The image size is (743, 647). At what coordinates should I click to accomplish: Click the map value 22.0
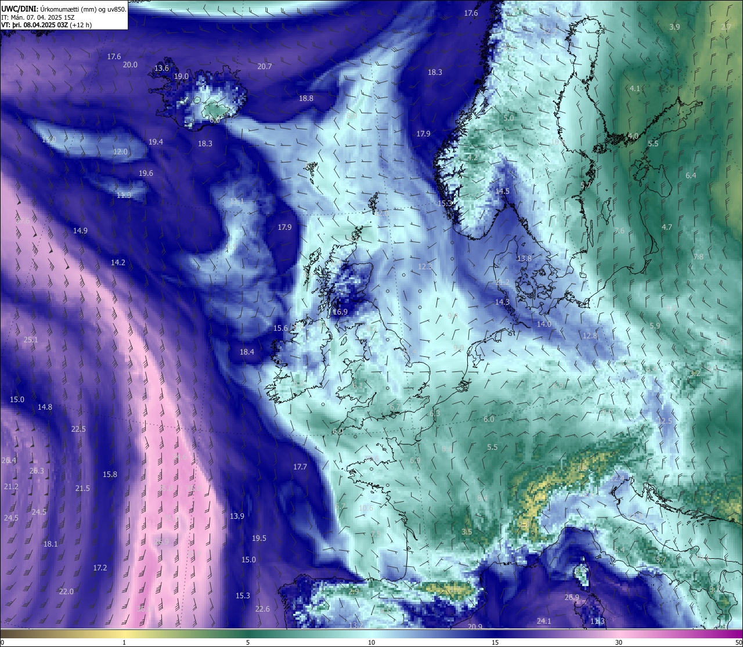pyautogui.click(x=66, y=592)
